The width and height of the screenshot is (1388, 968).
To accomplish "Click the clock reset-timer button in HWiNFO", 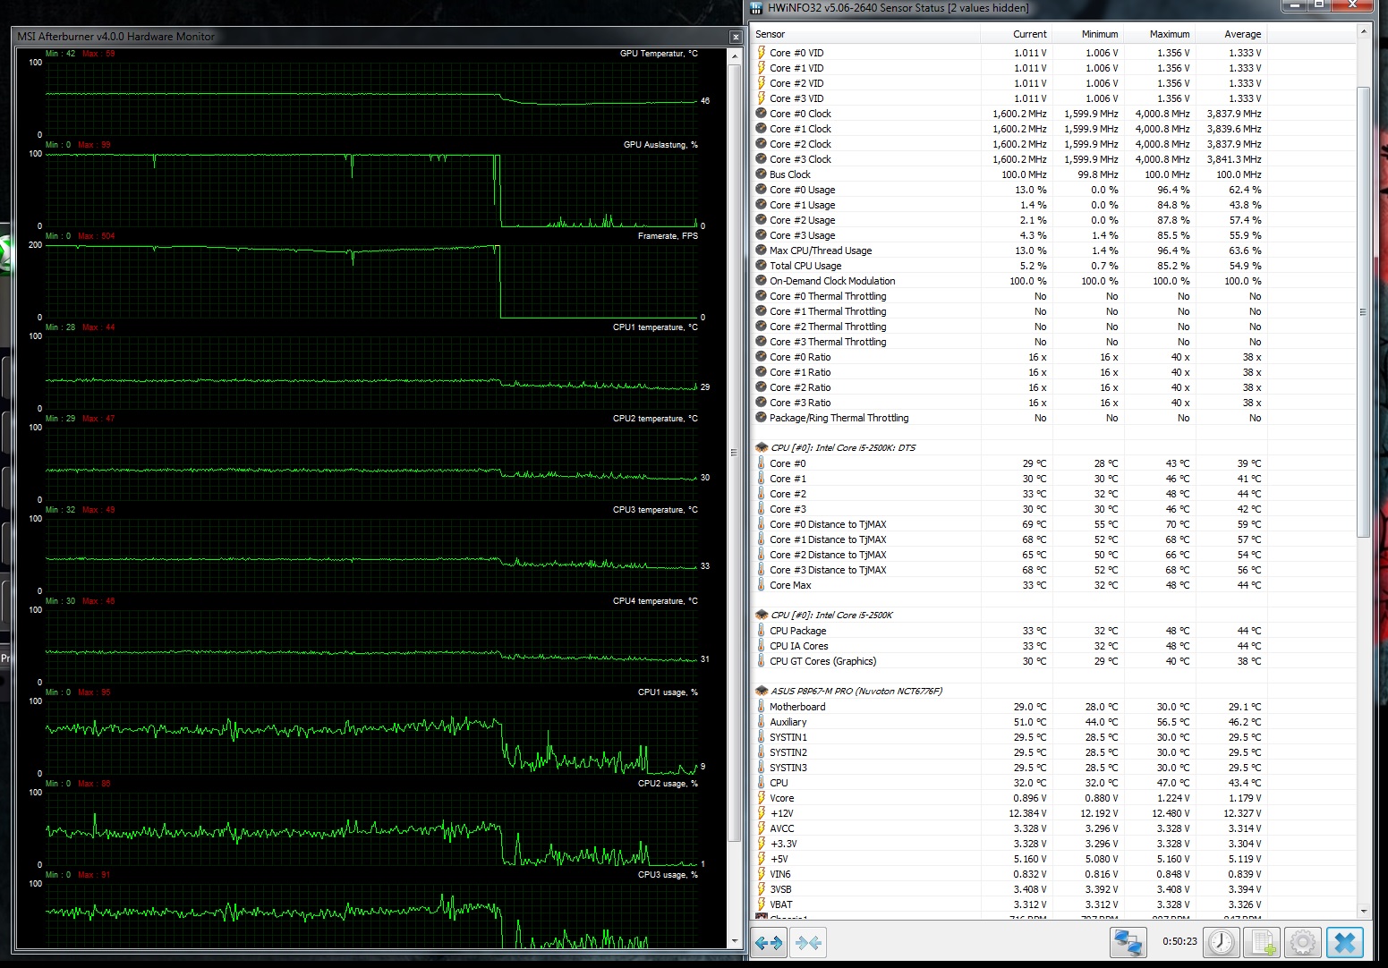I will 1222,942.
